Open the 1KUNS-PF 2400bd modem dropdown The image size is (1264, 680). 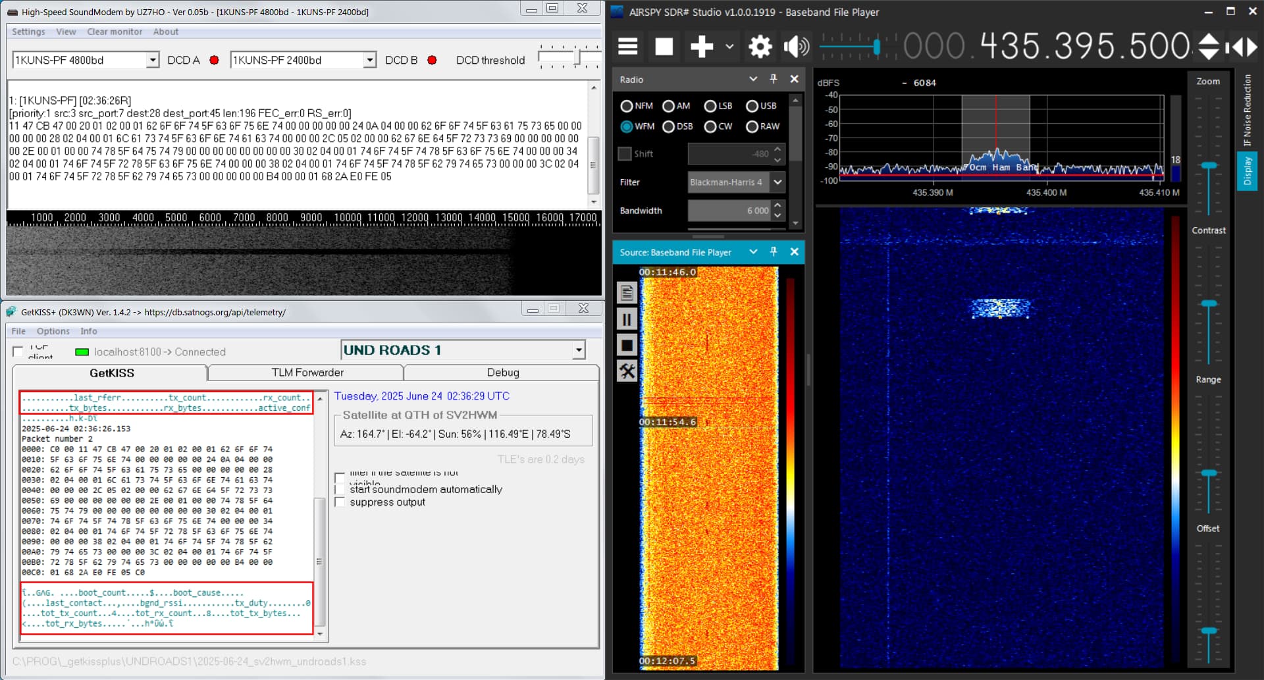tap(370, 60)
